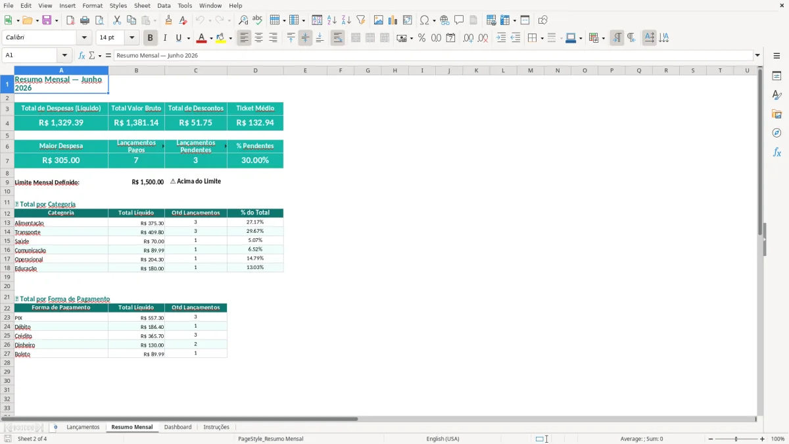The image size is (789, 444).
Task: Toggle Align Left
Action: pyautogui.click(x=244, y=38)
